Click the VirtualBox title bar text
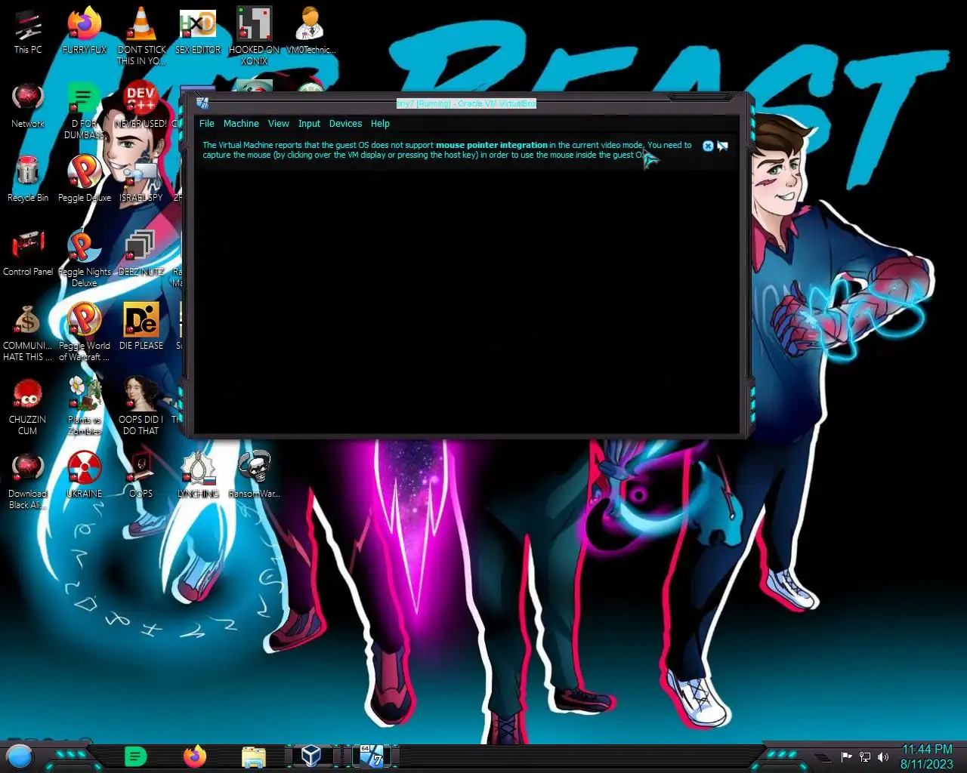Image resolution: width=967 pixels, height=773 pixels. 466,103
